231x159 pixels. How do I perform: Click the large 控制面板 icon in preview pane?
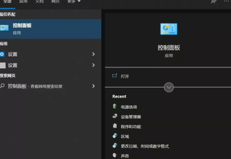169,29
